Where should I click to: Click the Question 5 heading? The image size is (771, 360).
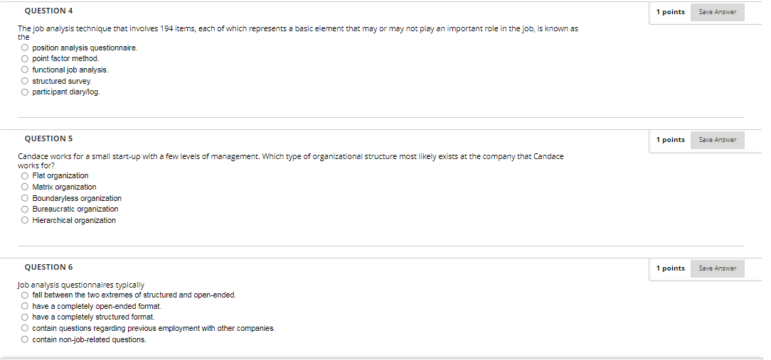tap(48, 138)
